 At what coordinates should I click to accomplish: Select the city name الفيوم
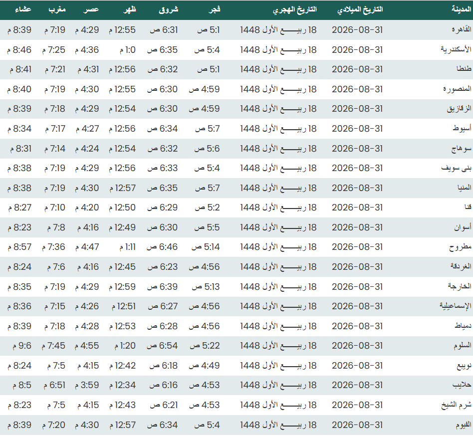pyautogui.click(x=464, y=425)
